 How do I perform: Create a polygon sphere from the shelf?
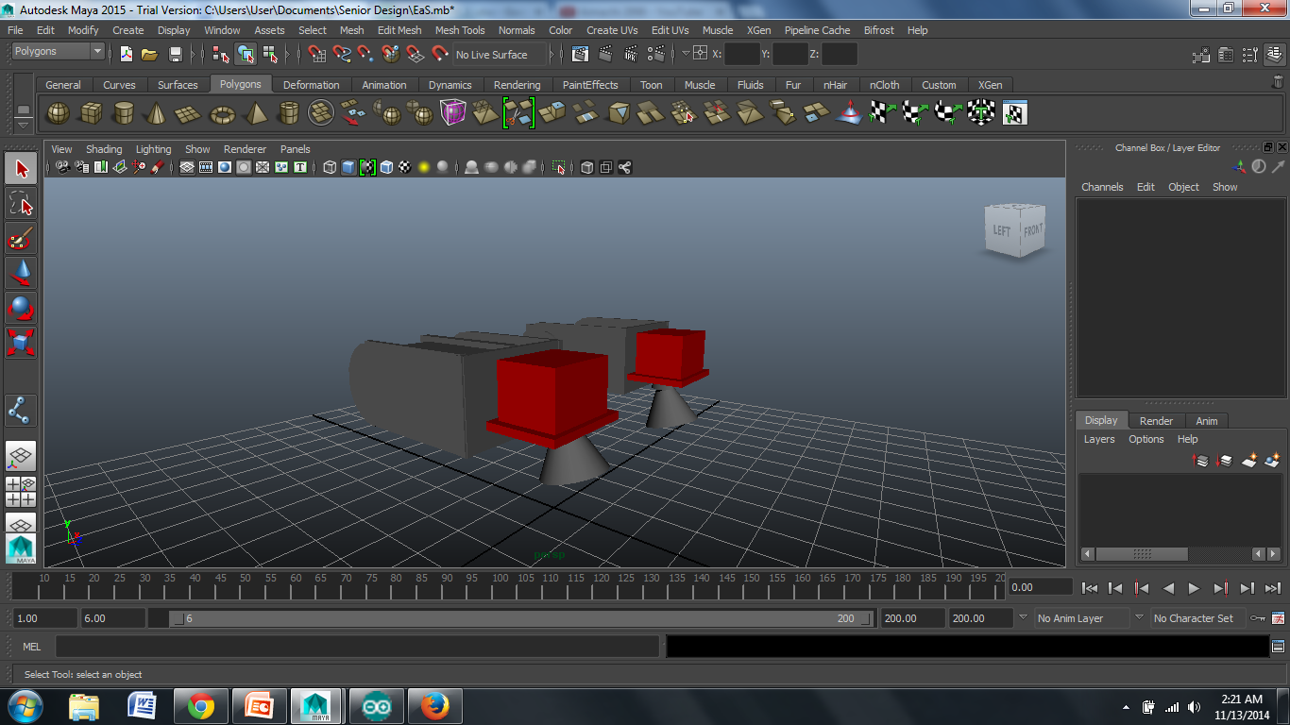[x=58, y=113]
